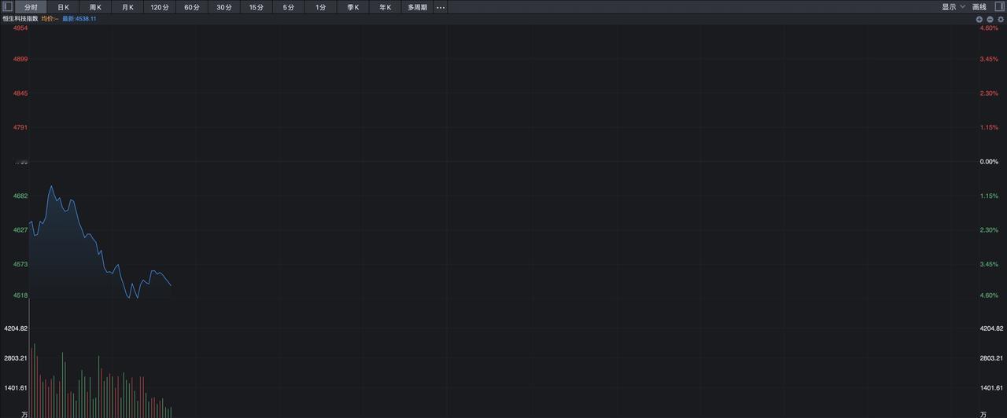This screenshot has width=1007, height=418.
Task: Click the 恒生科技指数 index name
Action: click(x=20, y=19)
